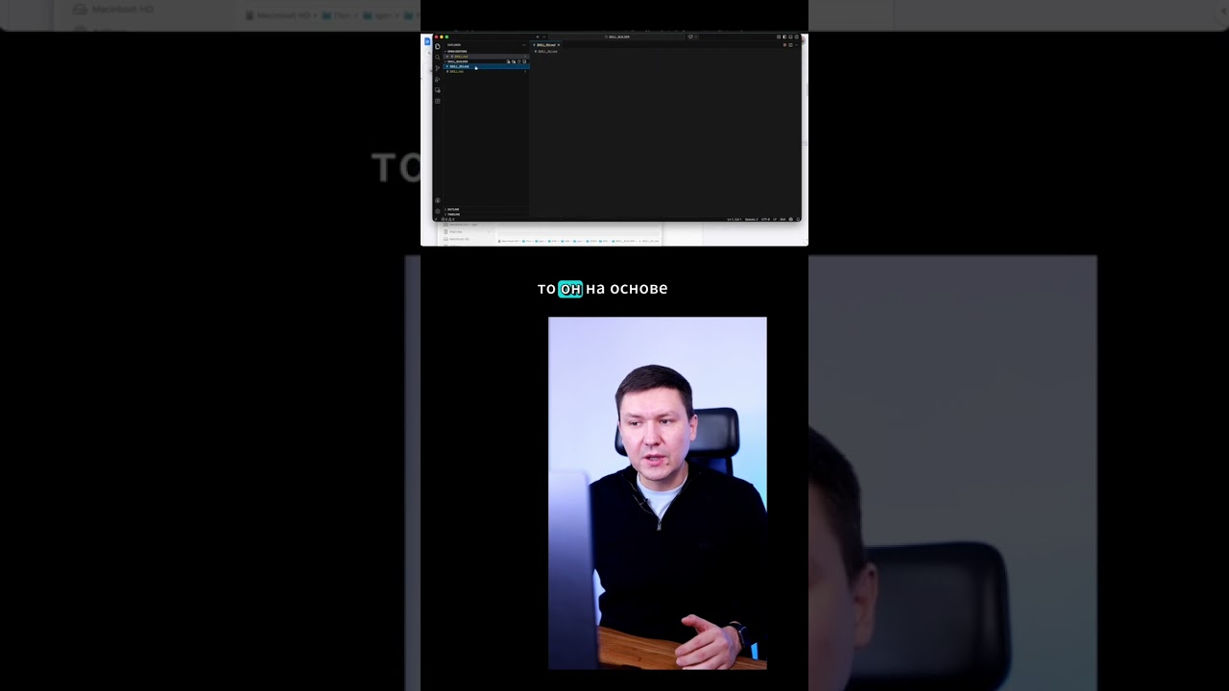
Task: Select the highlighted SKILL_RU.md file in the explorer
Action: click(x=485, y=66)
